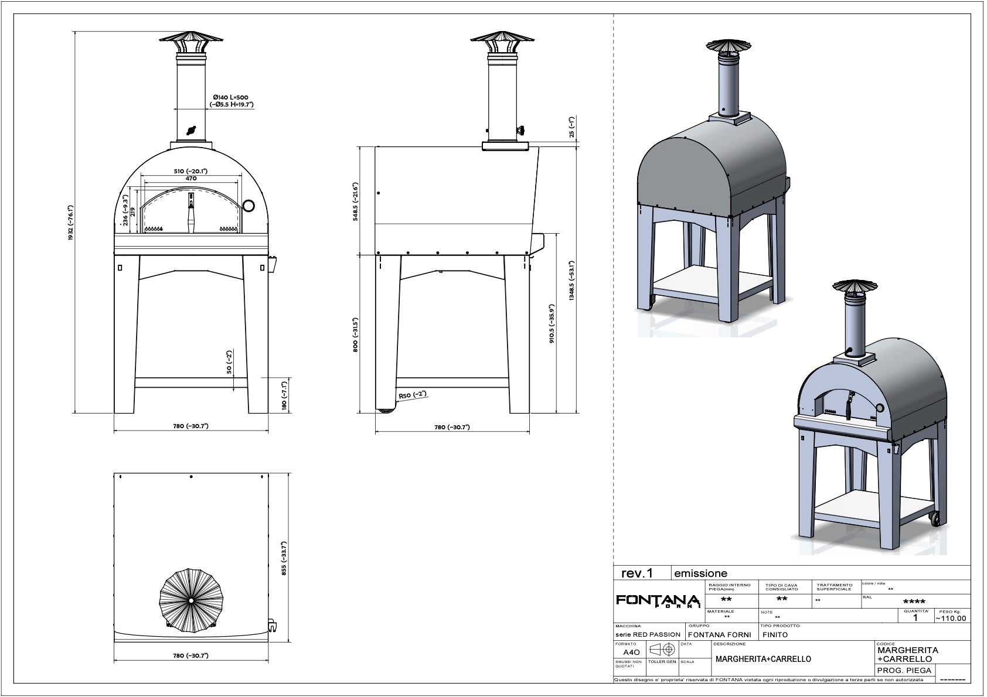Click the FONTANA FORNI logo in title block
The width and height of the screenshot is (987, 697).
(658, 602)
